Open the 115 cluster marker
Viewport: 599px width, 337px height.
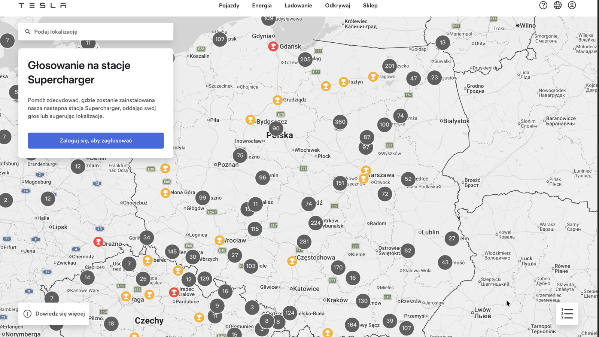[255, 229]
